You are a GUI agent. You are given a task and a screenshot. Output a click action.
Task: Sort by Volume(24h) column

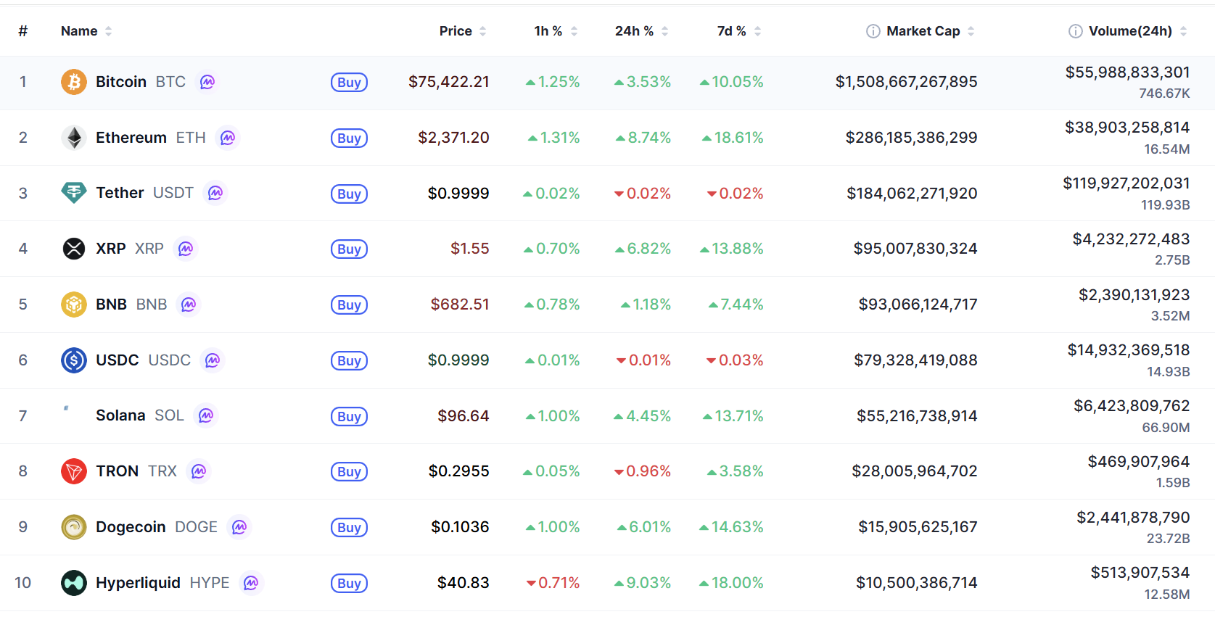pos(1138,31)
